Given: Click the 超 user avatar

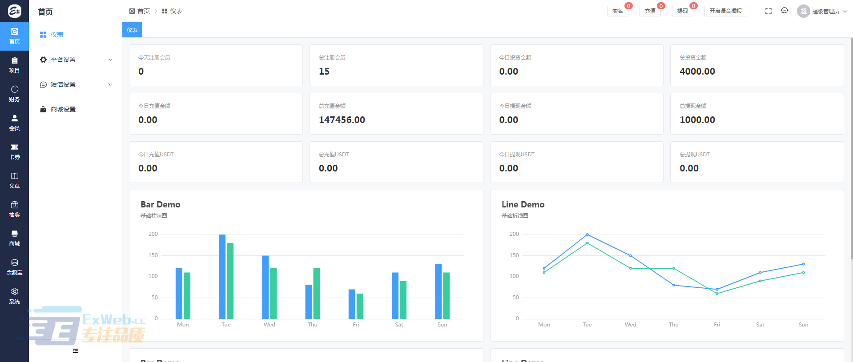Looking at the screenshot, I should pos(803,11).
